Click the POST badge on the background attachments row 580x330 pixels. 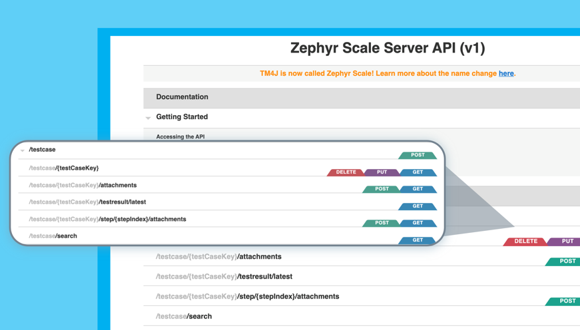pos(567,261)
